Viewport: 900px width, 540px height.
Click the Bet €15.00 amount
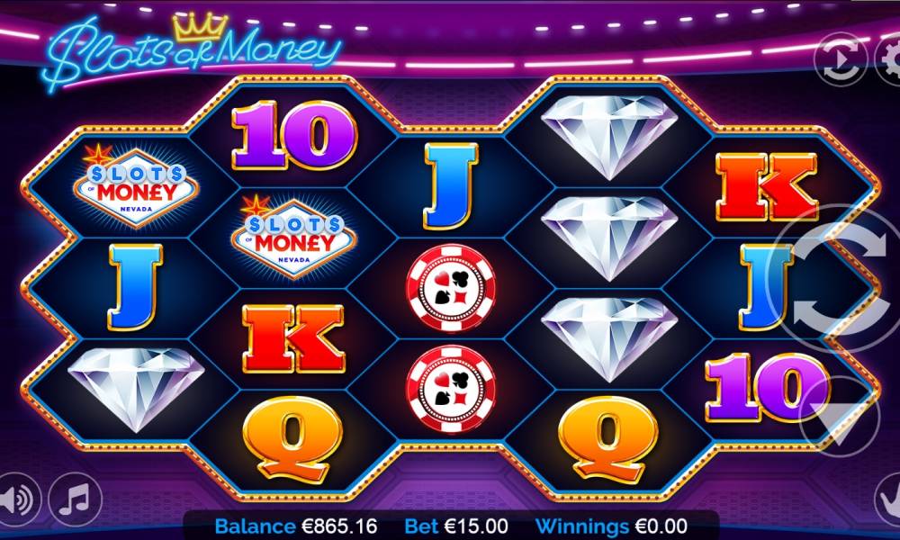pos(456,526)
